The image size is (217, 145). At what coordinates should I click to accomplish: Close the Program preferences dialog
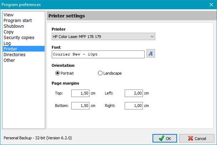point(210,5)
